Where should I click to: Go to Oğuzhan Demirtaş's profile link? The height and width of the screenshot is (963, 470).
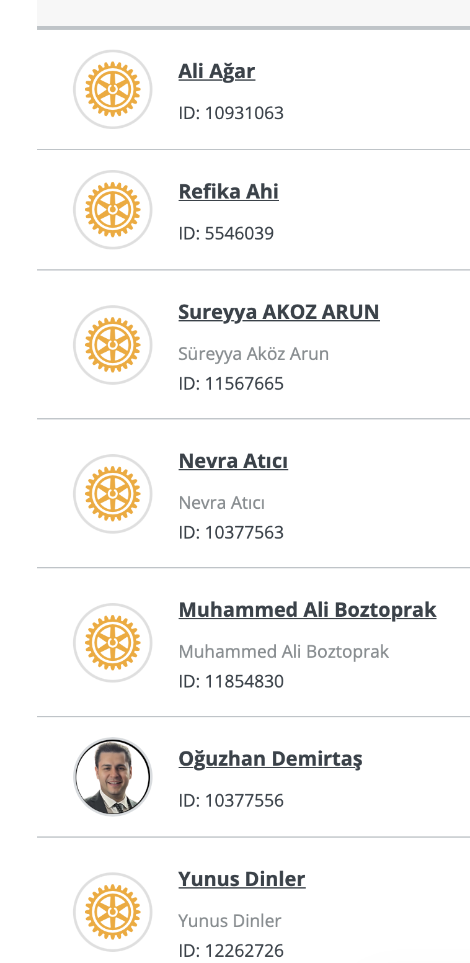click(x=270, y=759)
